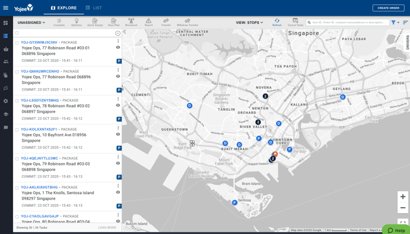Click P badge on YOJ-4QEJNYTLU3MC task

coord(119,177)
